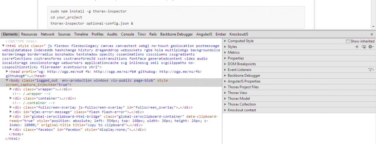376x144 pixels.
Task: Select the /.container comment line
Action: coord(33,103)
